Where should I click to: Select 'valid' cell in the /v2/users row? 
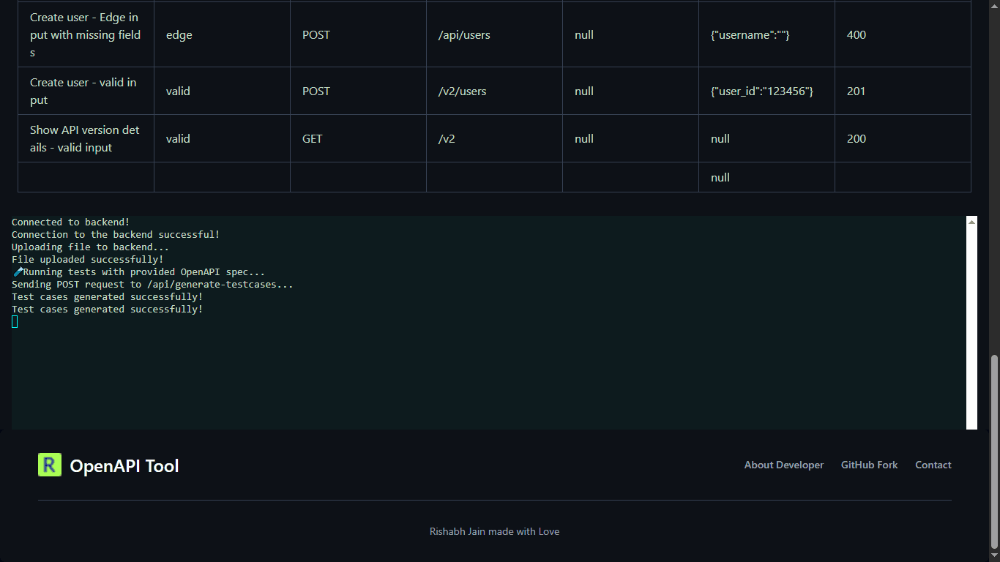point(223,91)
